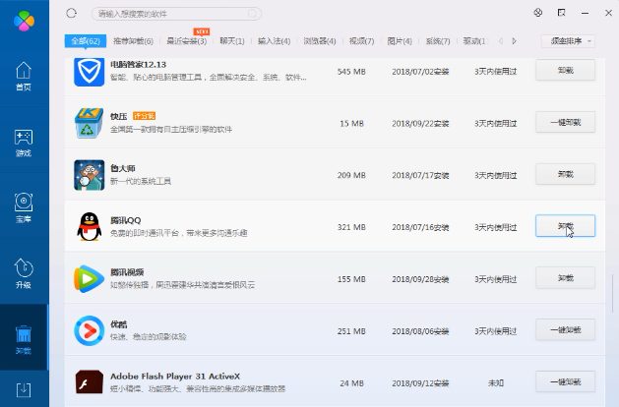Click the magnifier icon in search box

click(x=252, y=14)
